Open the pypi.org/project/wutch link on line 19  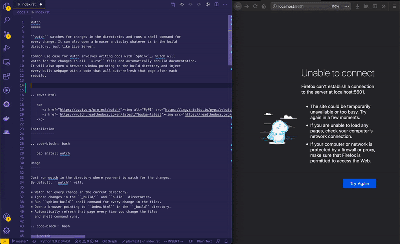pyautogui.click(x=90, y=109)
